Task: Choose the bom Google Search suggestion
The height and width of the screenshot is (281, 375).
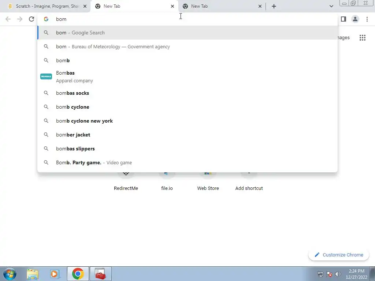Action: pyautogui.click(x=187, y=33)
